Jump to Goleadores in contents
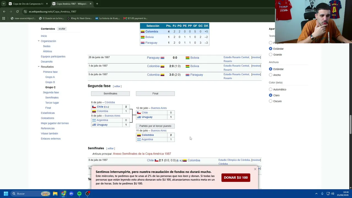 pos(47,118)
